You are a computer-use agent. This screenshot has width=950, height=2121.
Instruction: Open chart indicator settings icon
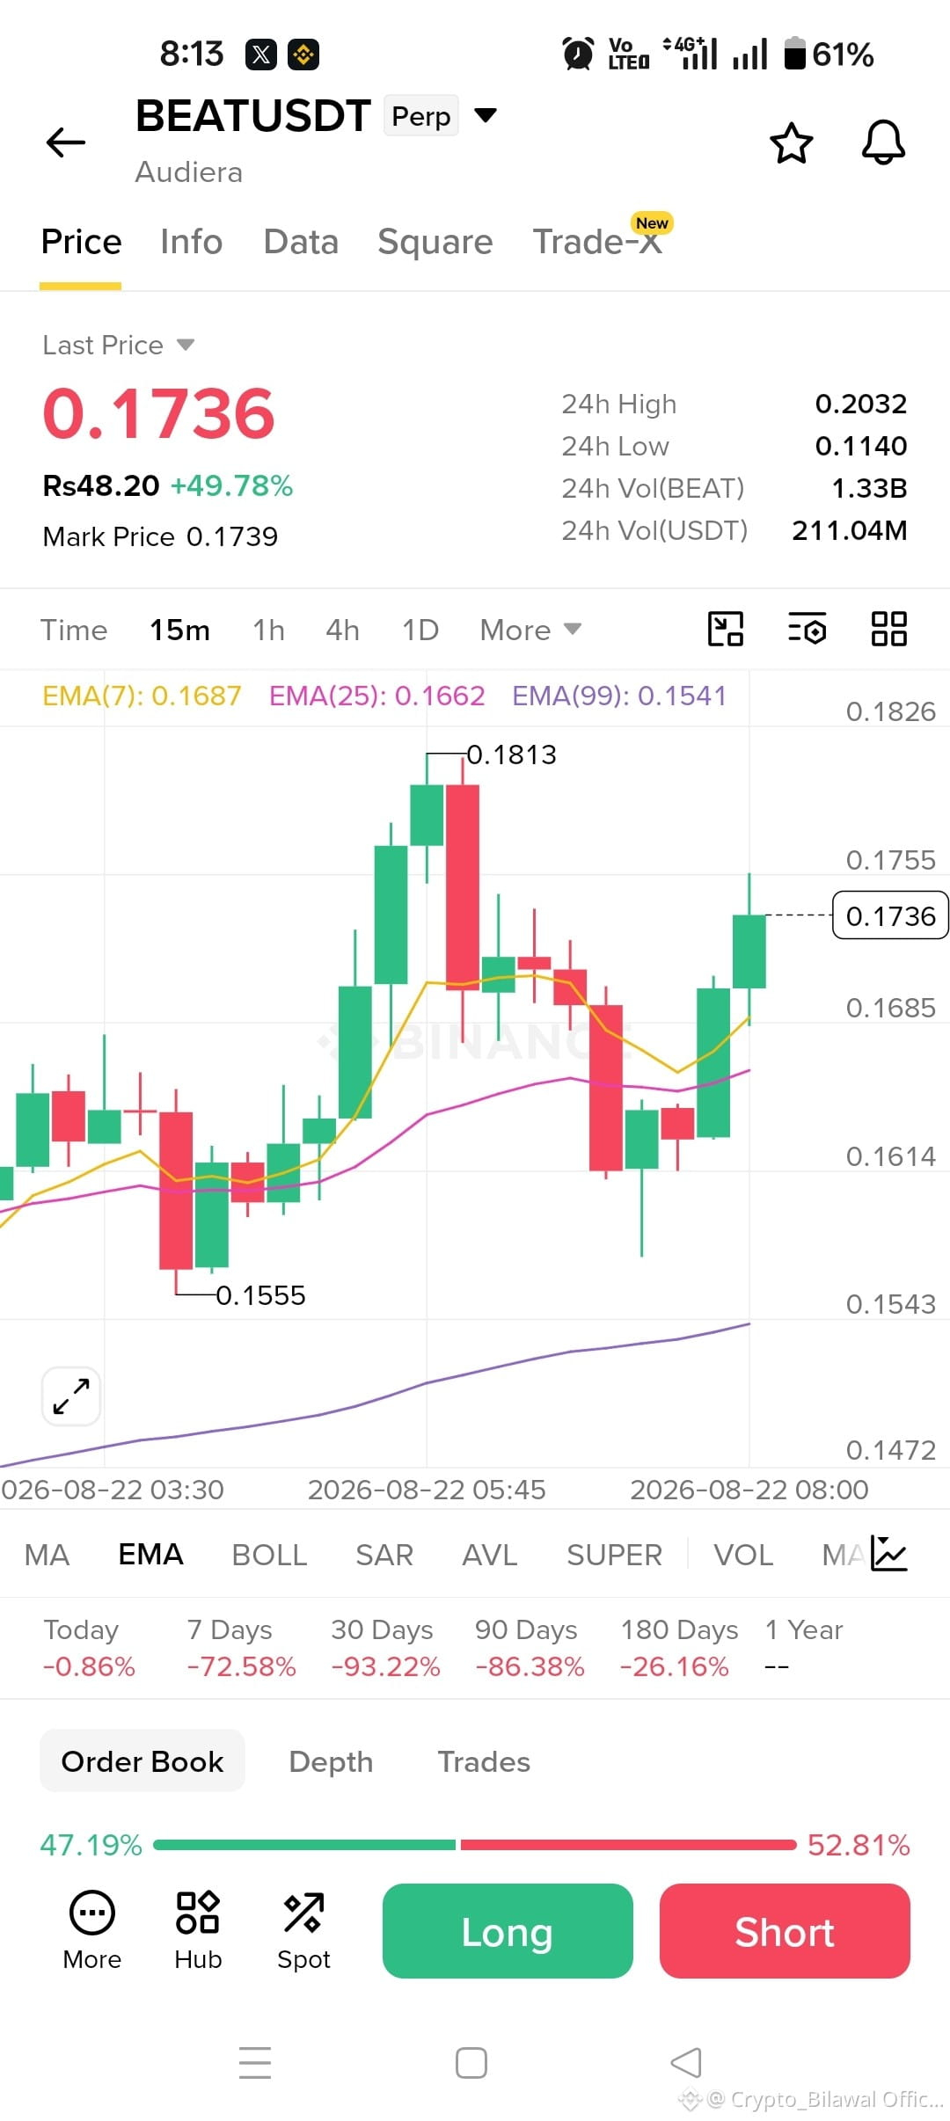[807, 630]
